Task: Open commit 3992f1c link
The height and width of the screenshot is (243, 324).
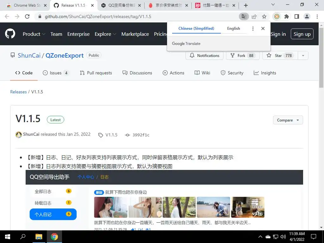Action: (141, 135)
